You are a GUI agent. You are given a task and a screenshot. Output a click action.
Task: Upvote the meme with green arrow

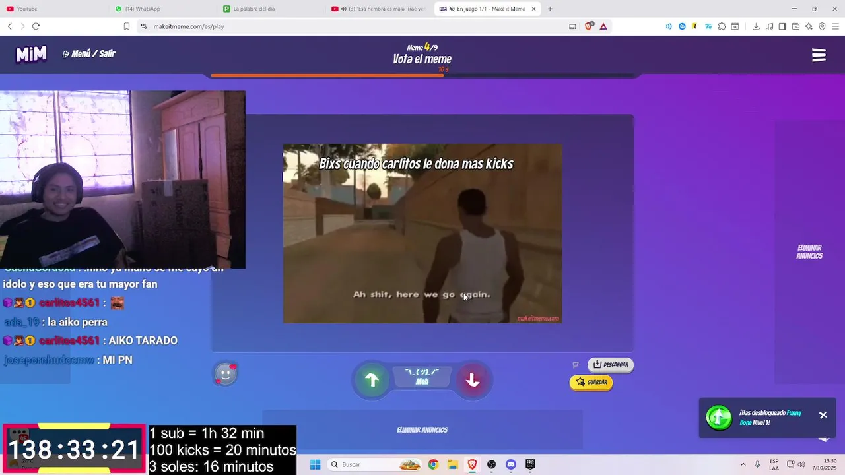coord(372,380)
